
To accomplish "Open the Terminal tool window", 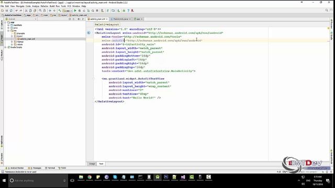I will (x=50, y=168).
